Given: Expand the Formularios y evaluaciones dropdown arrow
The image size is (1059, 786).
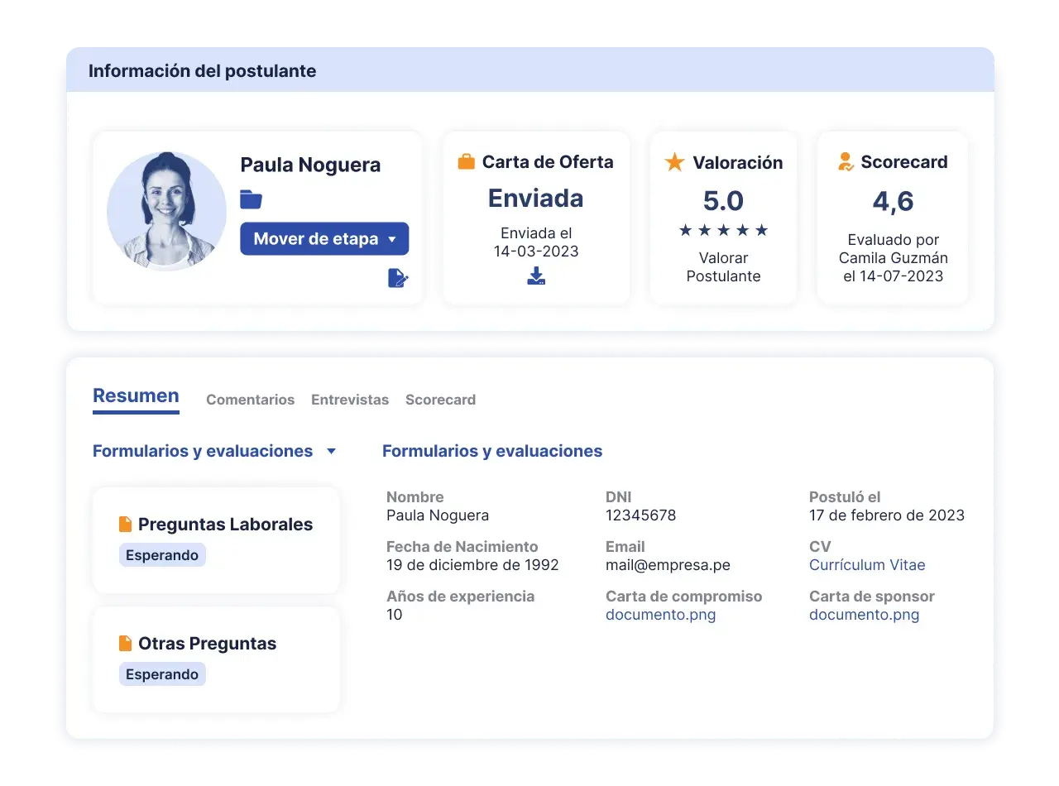Looking at the screenshot, I should (x=332, y=451).
